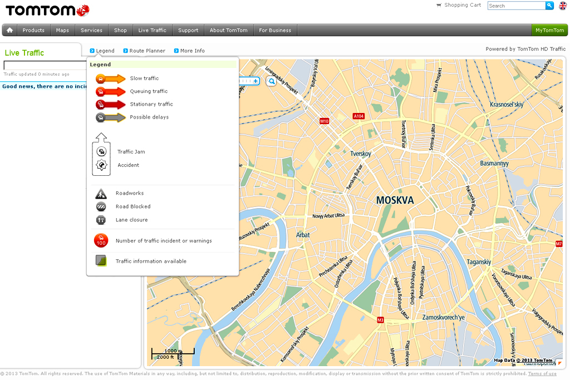The image size is (570, 380).
Task: Expand the More Info panel
Action: click(189, 51)
